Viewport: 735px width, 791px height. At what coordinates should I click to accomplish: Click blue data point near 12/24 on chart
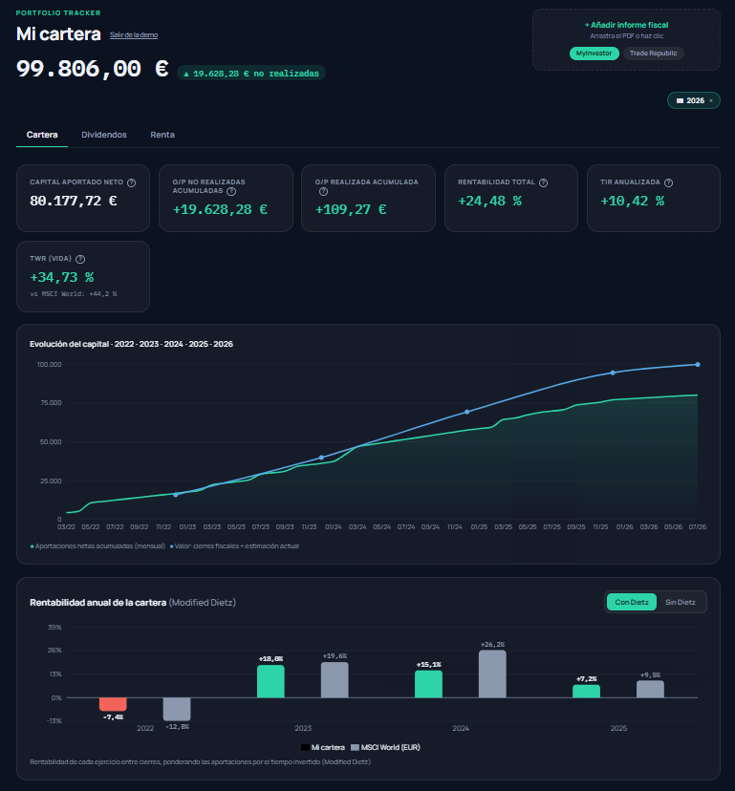click(x=467, y=412)
